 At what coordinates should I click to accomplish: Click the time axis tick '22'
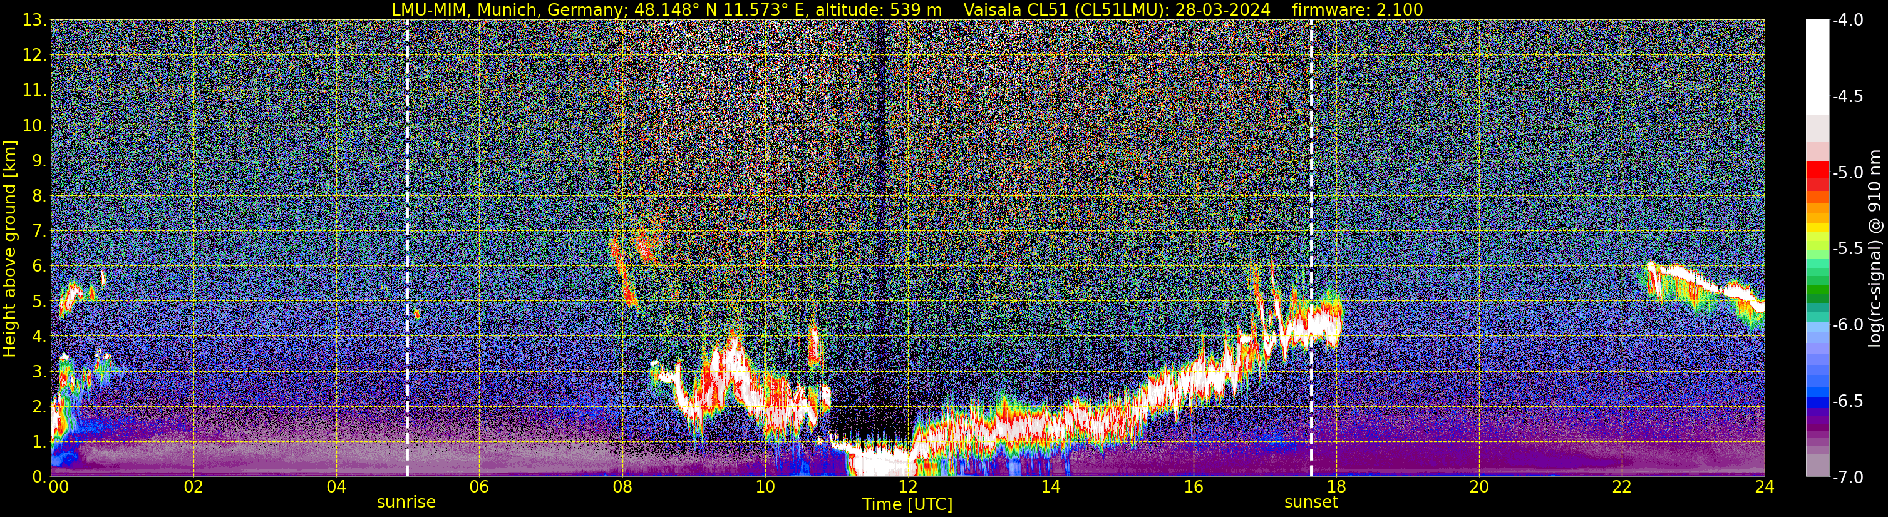(x=1622, y=487)
